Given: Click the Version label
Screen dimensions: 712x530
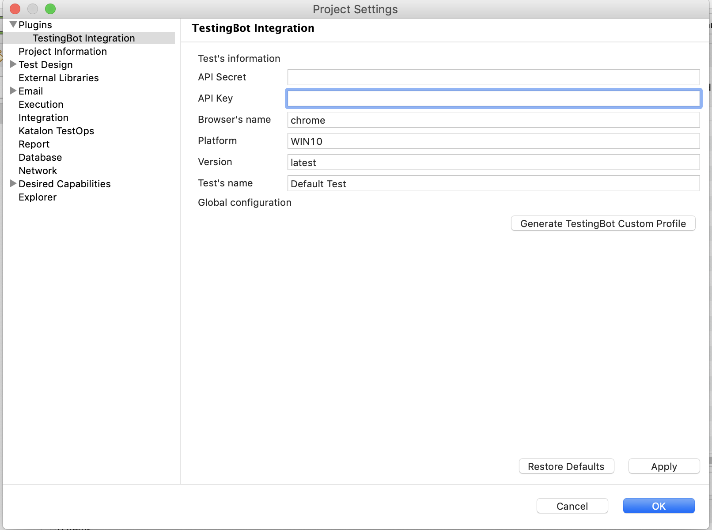Looking at the screenshot, I should click(215, 162).
